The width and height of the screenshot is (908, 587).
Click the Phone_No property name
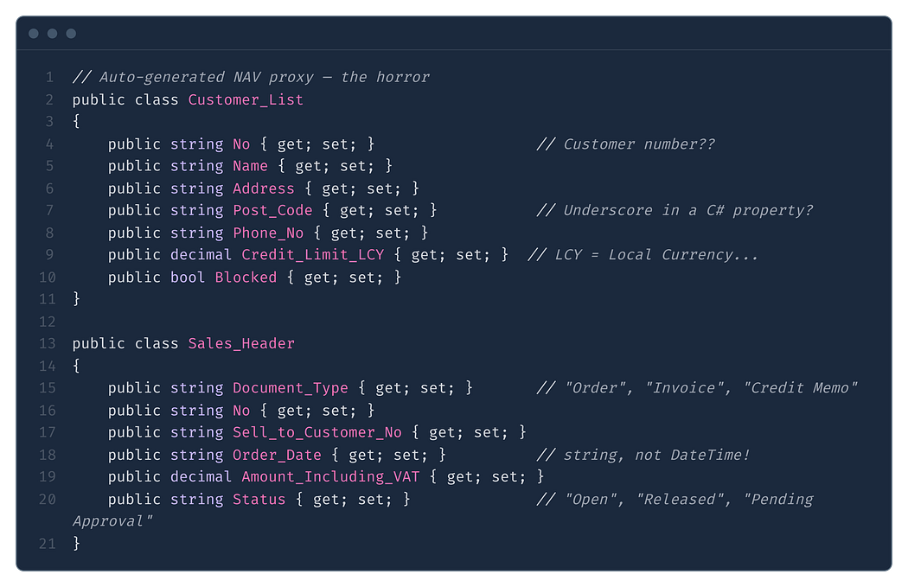(x=268, y=233)
